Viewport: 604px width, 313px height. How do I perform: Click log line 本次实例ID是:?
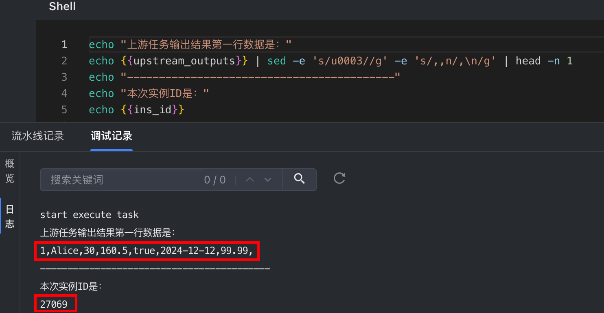click(x=71, y=287)
